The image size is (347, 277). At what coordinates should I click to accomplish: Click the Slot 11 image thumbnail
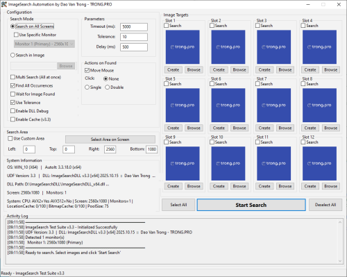tap(274, 164)
